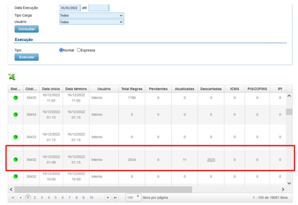Click table scroll down arrow

click(x=289, y=183)
